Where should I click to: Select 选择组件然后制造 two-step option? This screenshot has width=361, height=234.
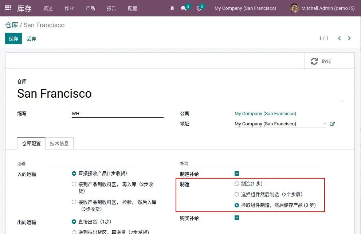[x=237, y=195]
